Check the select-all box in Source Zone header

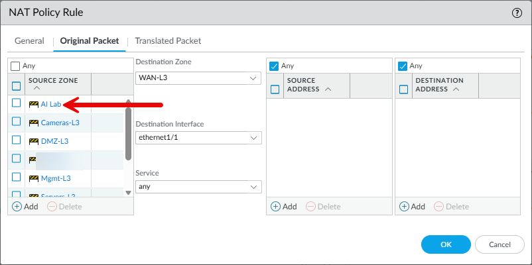(17, 86)
